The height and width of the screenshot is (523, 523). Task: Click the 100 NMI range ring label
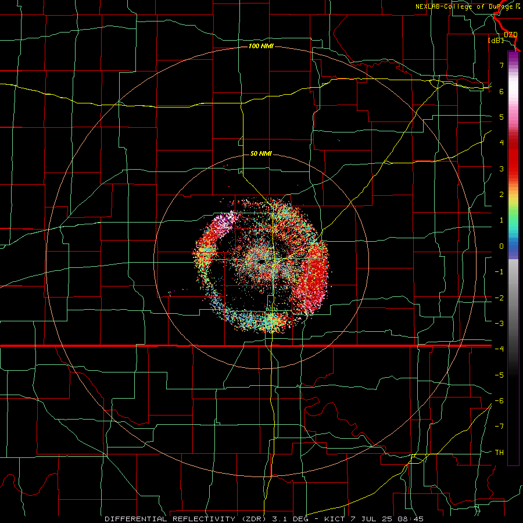[x=261, y=46]
